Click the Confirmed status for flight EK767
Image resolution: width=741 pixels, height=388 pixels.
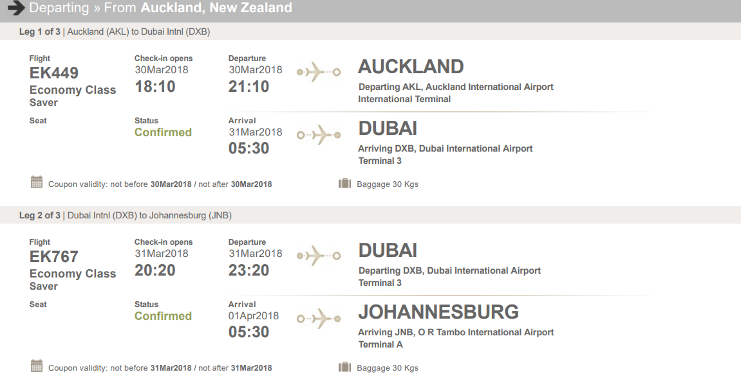click(163, 316)
